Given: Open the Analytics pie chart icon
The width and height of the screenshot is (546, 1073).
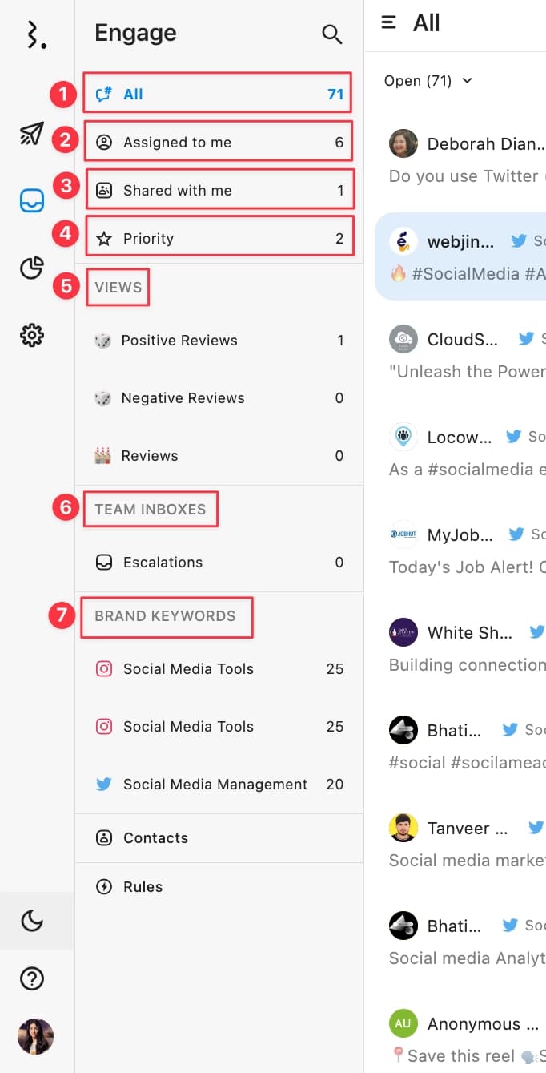Looking at the screenshot, I should 31,268.
